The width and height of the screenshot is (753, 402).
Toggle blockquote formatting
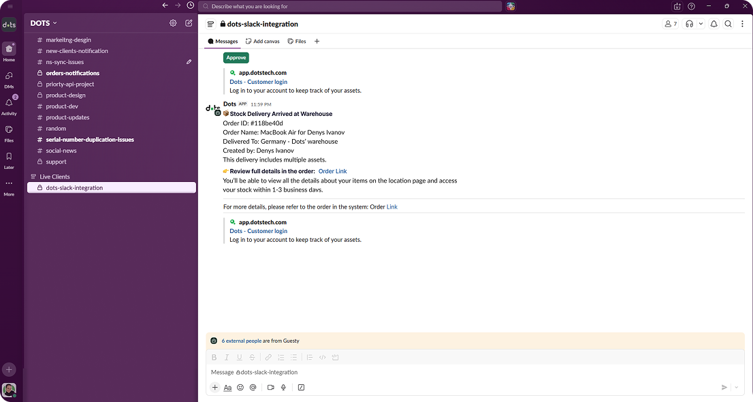[310, 357]
